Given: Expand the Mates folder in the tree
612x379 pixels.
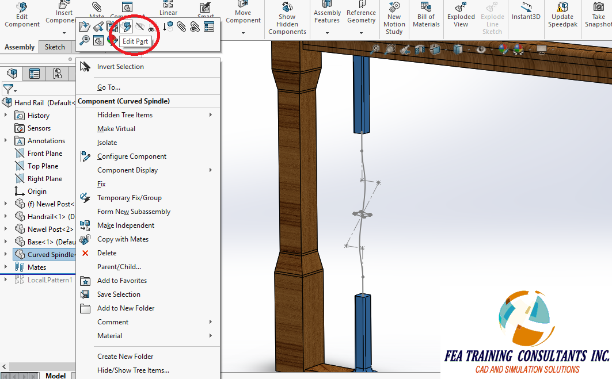Looking at the screenshot, I should coord(5,267).
